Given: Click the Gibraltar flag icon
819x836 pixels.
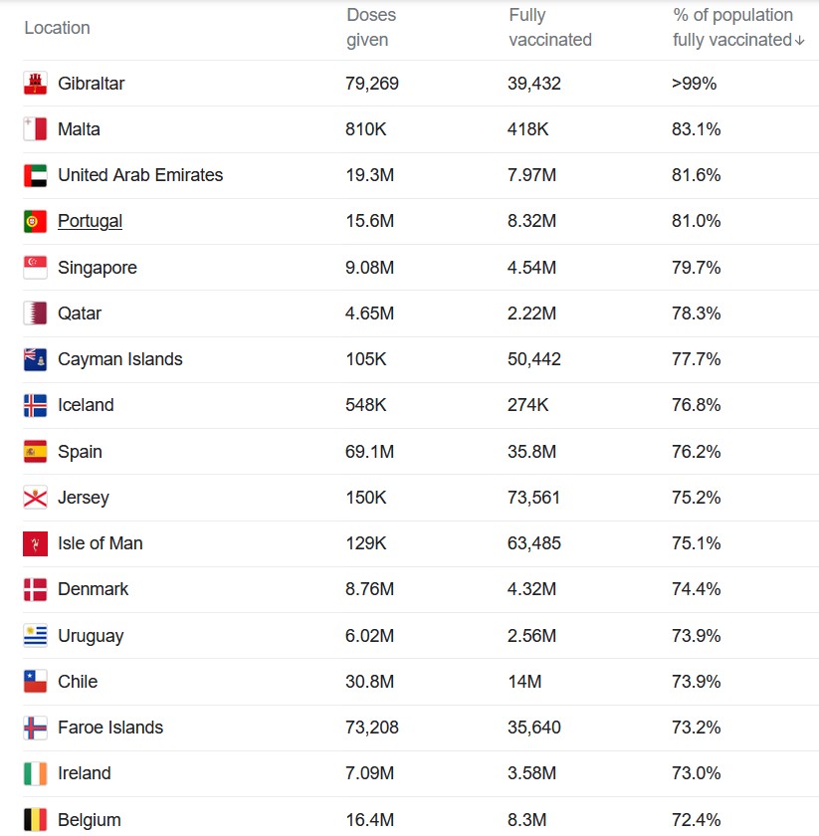Looking at the screenshot, I should [x=35, y=84].
